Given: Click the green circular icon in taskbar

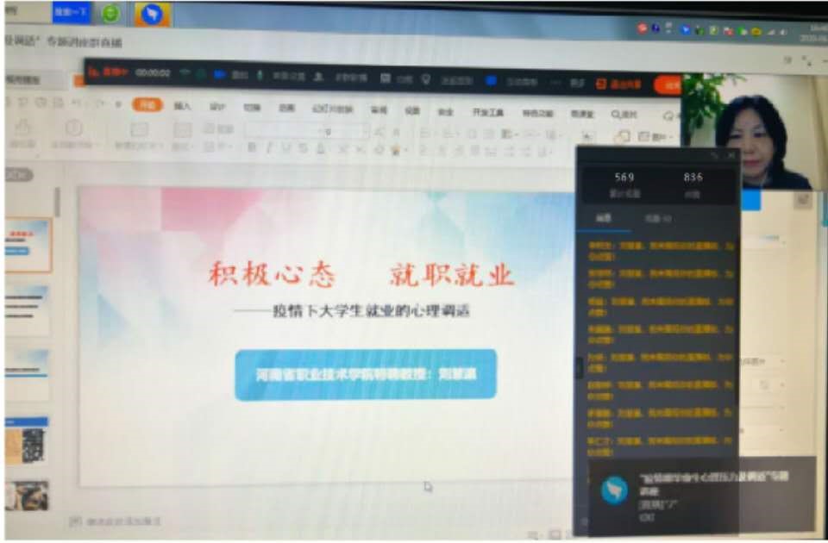Looking at the screenshot, I should pyautogui.click(x=110, y=14).
